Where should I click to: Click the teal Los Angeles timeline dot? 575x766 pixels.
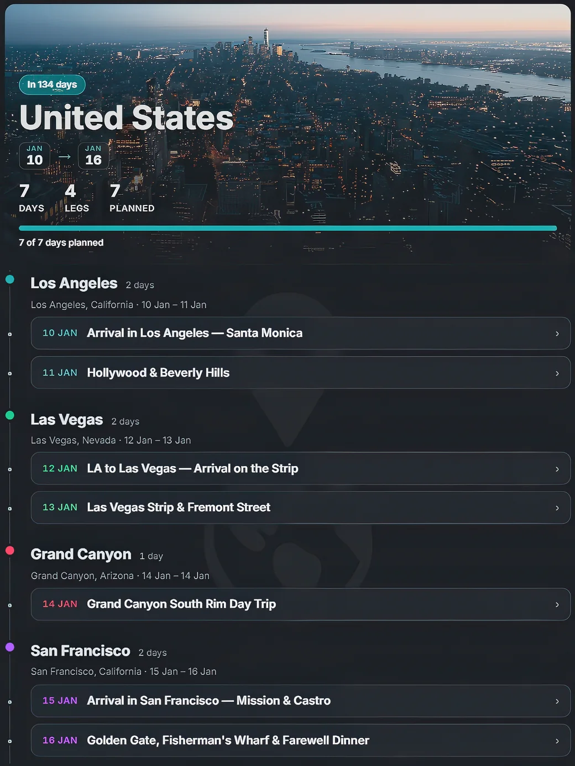(10, 279)
